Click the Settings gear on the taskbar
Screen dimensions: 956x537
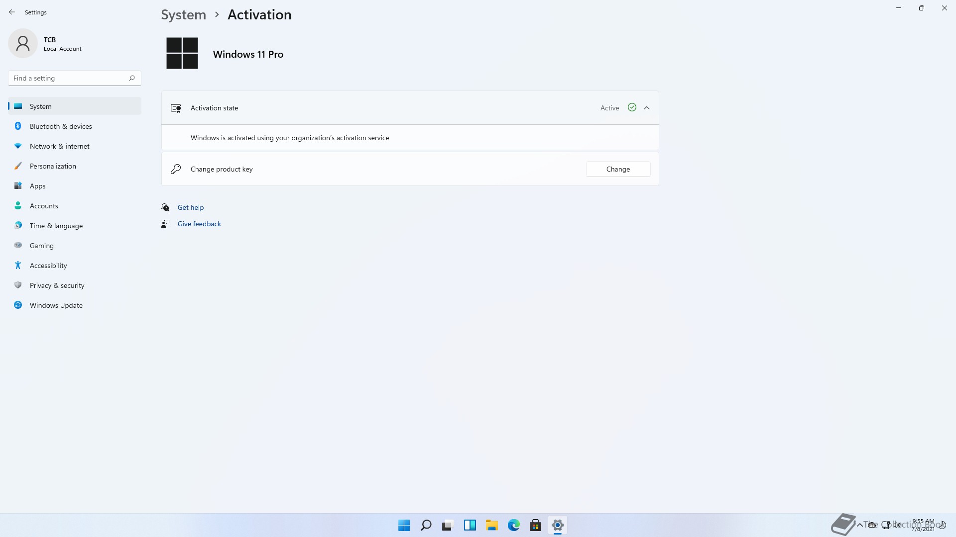(557, 525)
